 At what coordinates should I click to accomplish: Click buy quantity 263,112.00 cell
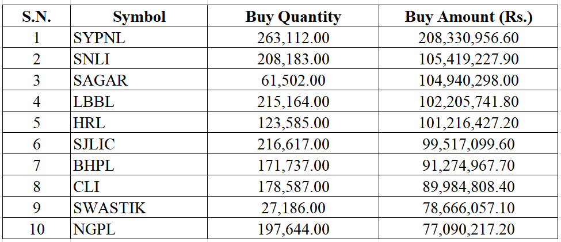(x=293, y=39)
